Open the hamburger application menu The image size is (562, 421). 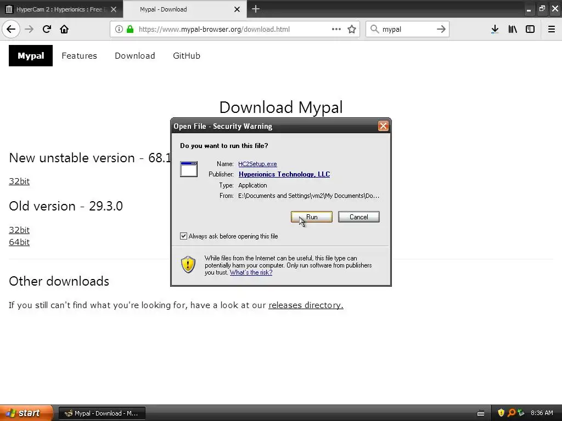click(551, 29)
